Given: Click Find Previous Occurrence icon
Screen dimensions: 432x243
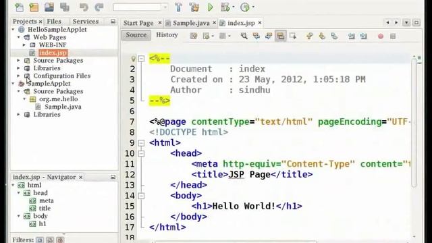Looking at the screenshot, I should (x=256, y=36).
